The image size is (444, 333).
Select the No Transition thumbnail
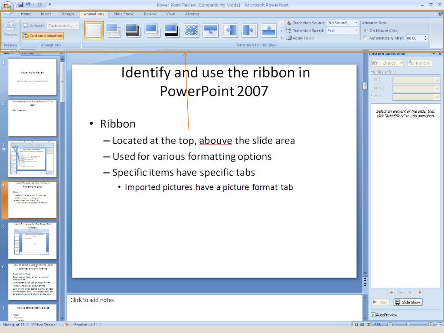pyautogui.click(x=94, y=30)
